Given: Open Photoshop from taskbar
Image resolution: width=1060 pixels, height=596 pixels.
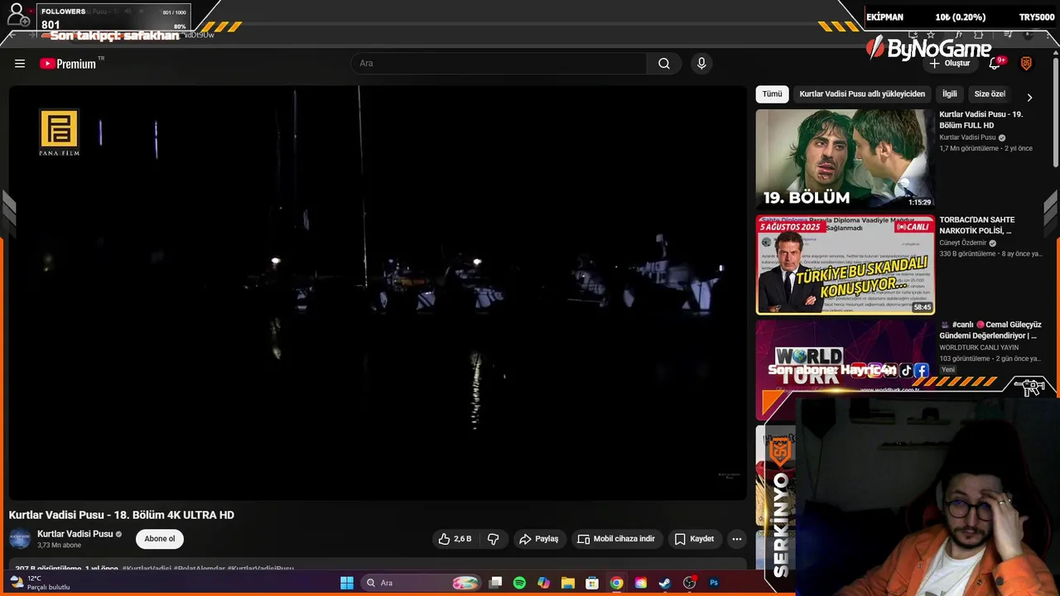Looking at the screenshot, I should point(714,583).
